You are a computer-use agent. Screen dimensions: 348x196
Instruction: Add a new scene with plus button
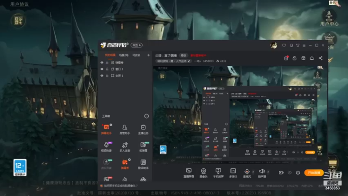[149, 55]
